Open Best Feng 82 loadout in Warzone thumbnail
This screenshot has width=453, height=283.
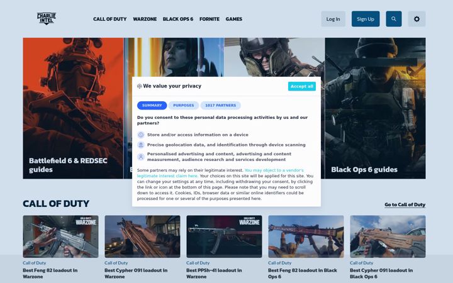point(60,236)
